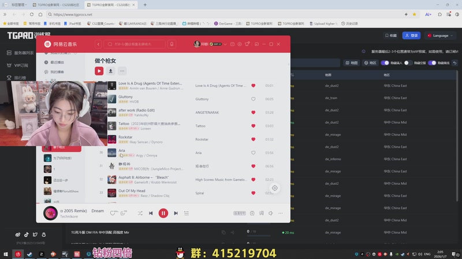Unlike after work (Radio Edit)
Image resolution: width=462 pixels, height=259 pixels.
(253, 112)
